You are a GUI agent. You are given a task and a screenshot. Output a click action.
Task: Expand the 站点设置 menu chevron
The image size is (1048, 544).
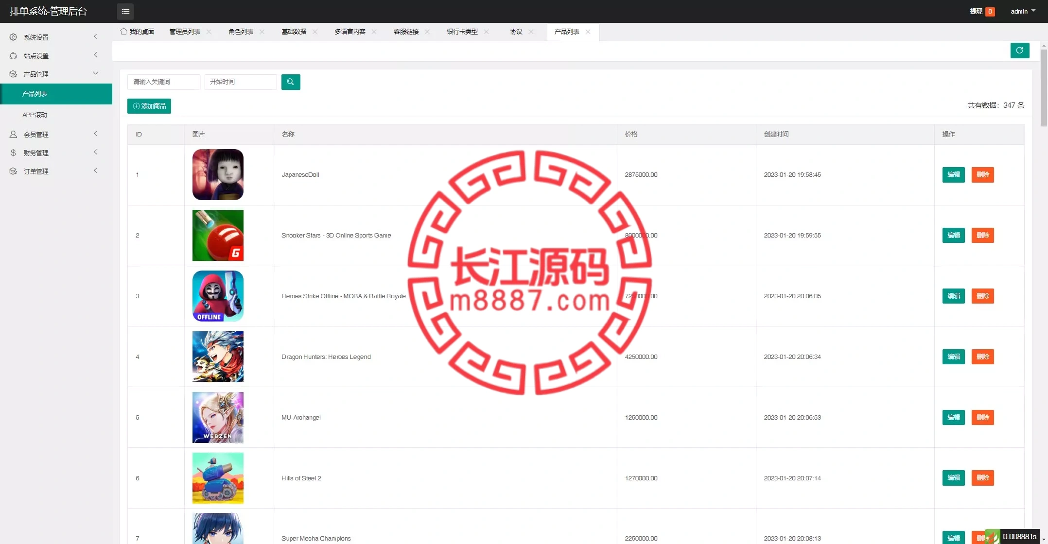point(95,55)
